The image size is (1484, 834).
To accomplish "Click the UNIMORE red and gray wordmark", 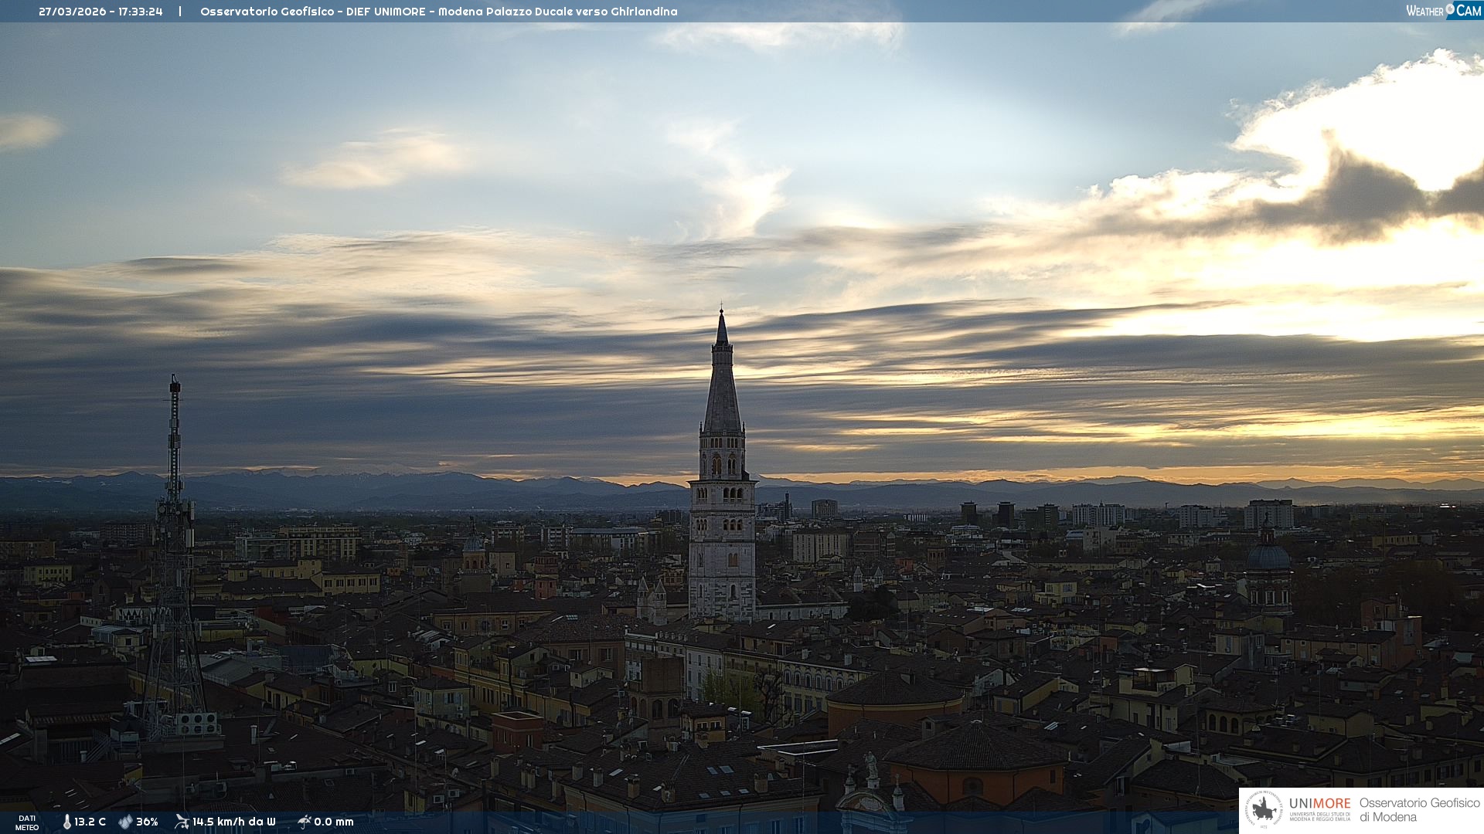I will (1319, 803).
